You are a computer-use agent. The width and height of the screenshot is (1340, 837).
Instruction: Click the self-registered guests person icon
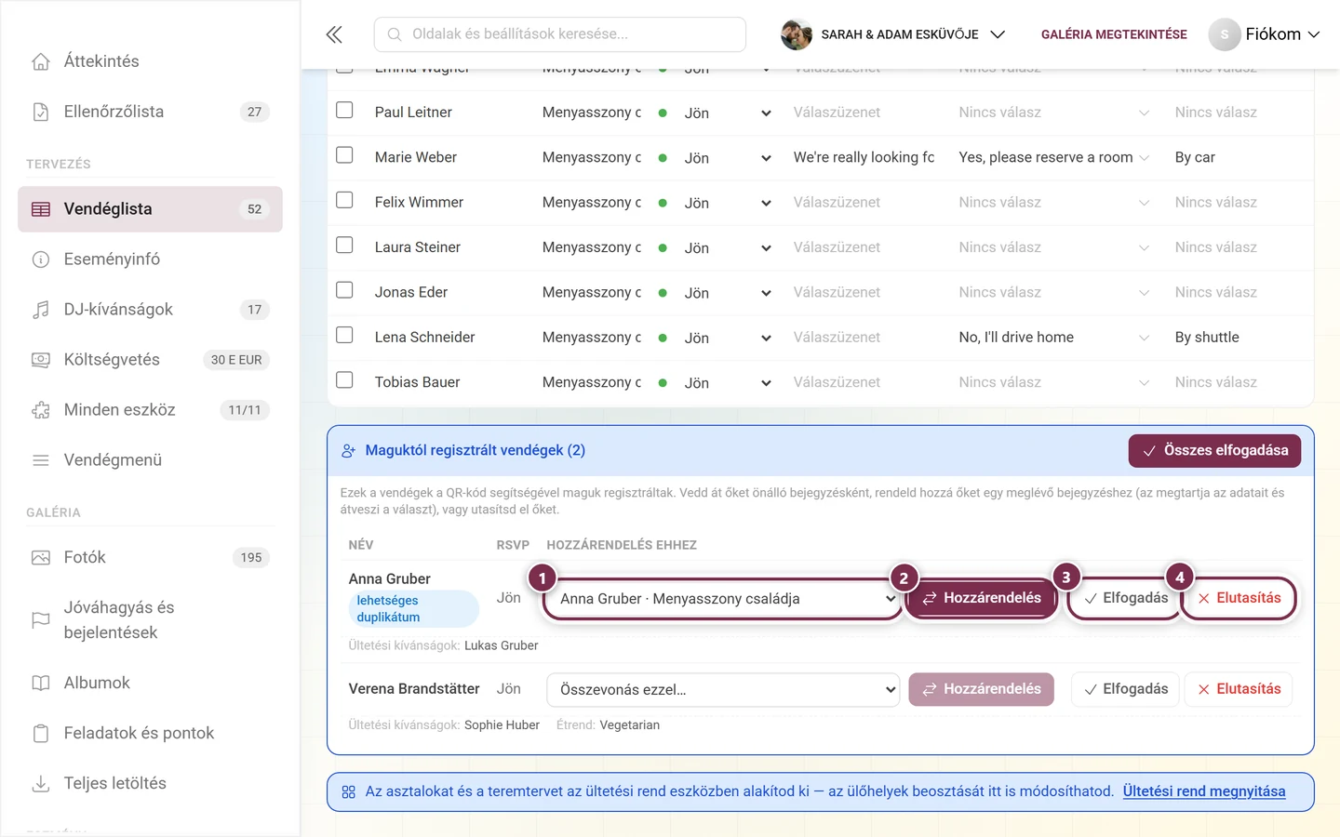(348, 451)
